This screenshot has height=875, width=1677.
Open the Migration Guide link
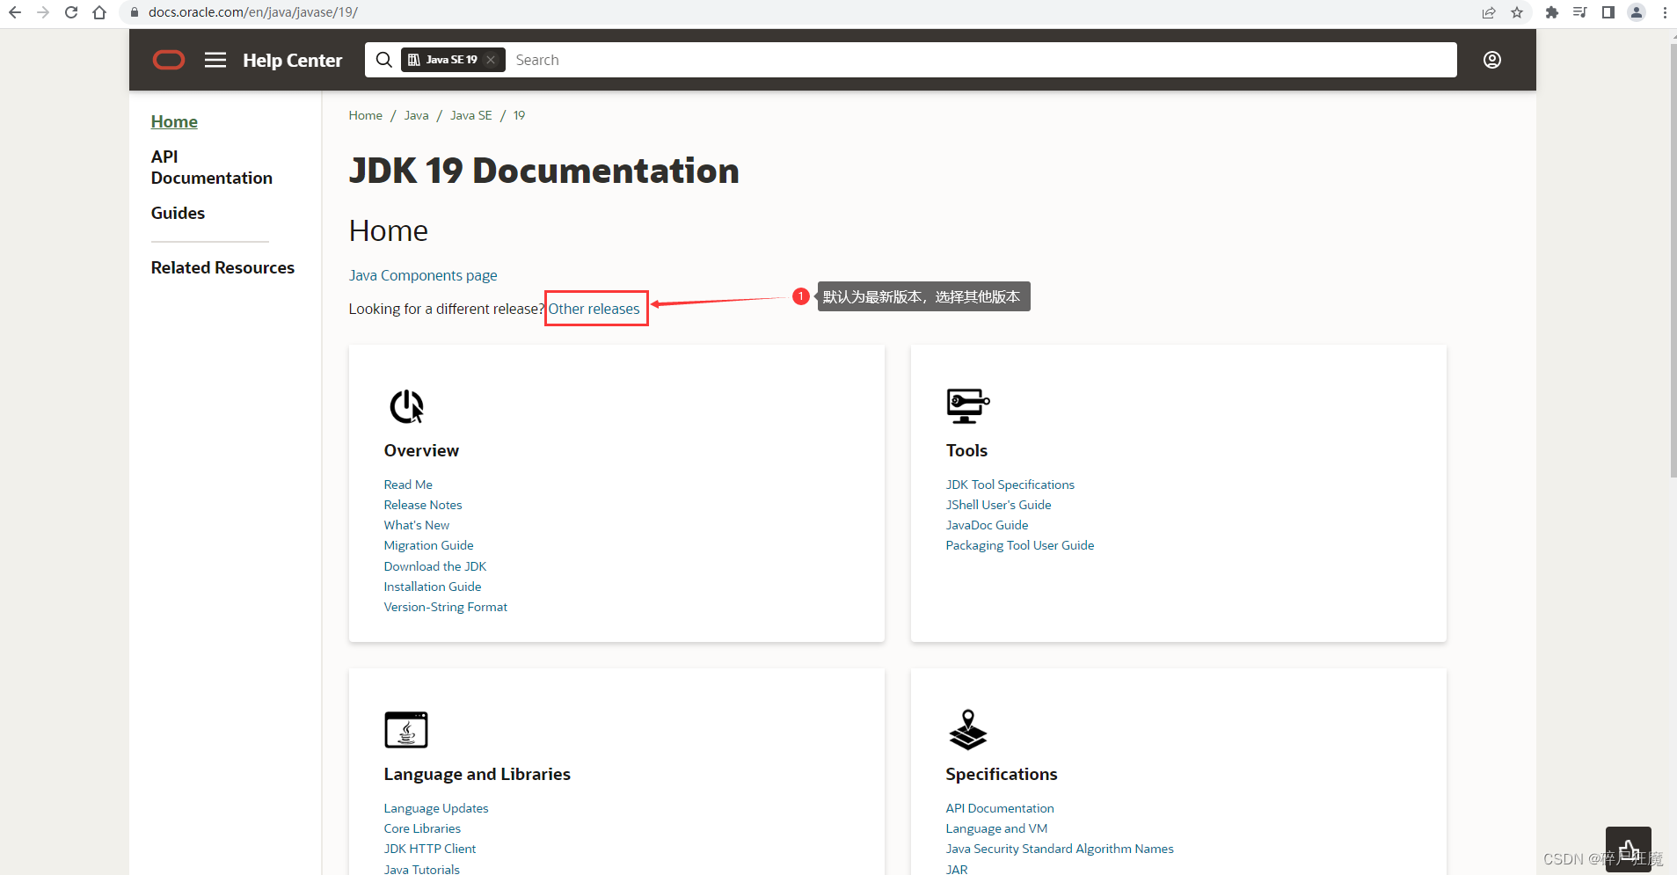428,545
